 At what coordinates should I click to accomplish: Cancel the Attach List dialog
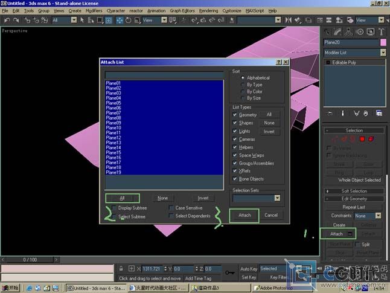(271, 215)
